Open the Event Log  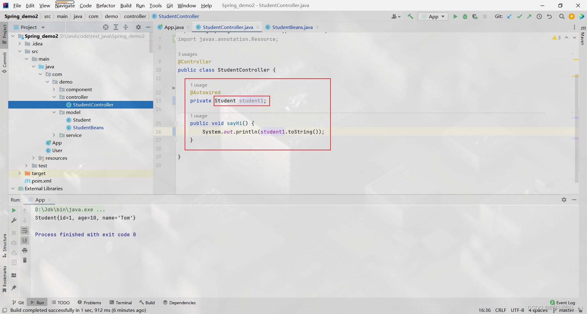(x=563, y=303)
